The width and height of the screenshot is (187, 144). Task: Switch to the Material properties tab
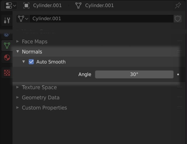(x=7, y=57)
